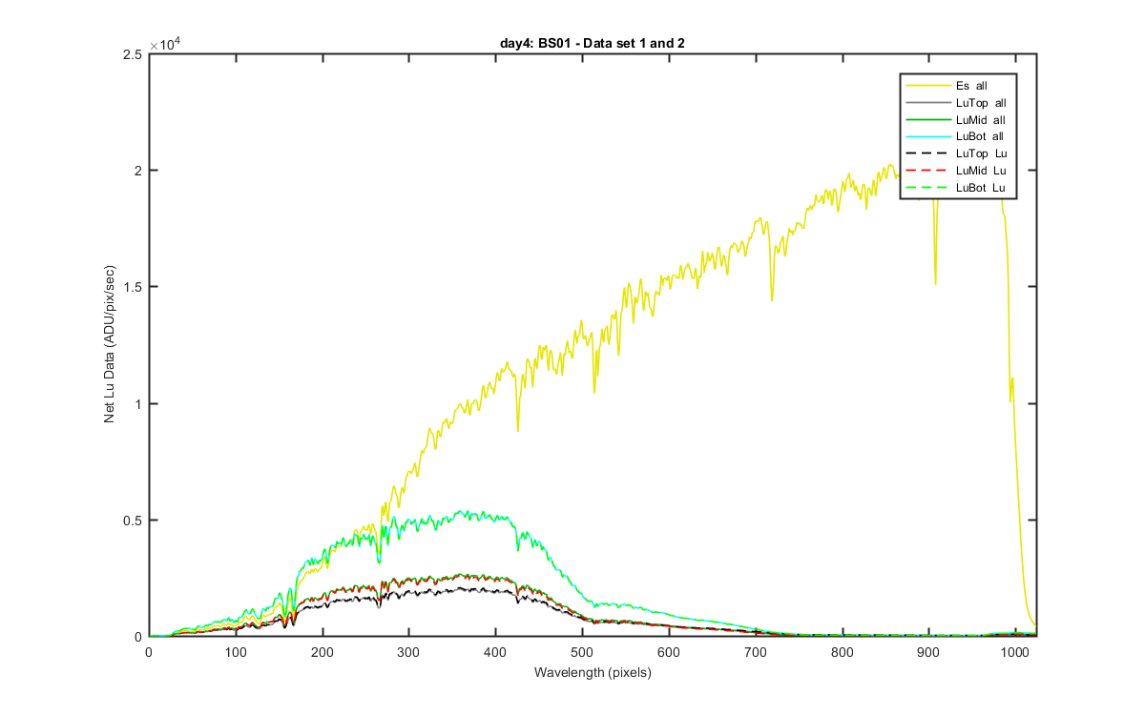The image size is (1145, 715).
Task: Click the y-axis label 'Net Lu Data (ADU/pix/sec)'
Action: (x=111, y=345)
